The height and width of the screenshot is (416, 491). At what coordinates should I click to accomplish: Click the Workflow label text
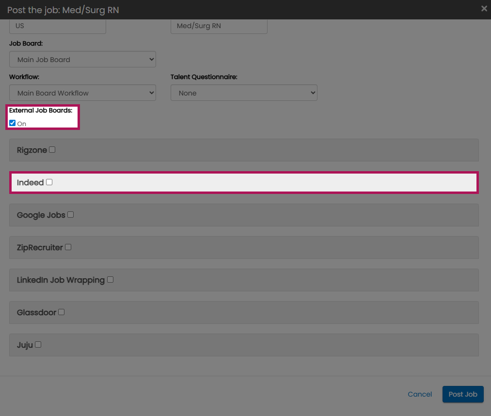pyautogui.click(x=24, y=77)
